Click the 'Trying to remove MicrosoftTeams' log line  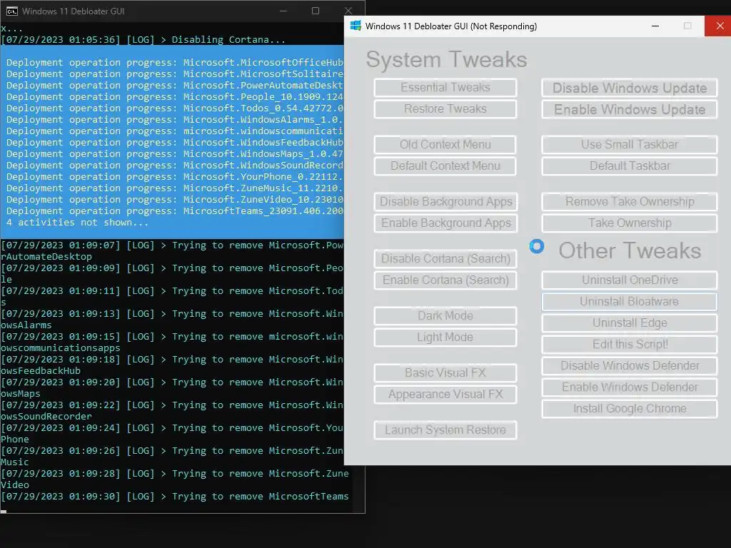tap(175, 497)
